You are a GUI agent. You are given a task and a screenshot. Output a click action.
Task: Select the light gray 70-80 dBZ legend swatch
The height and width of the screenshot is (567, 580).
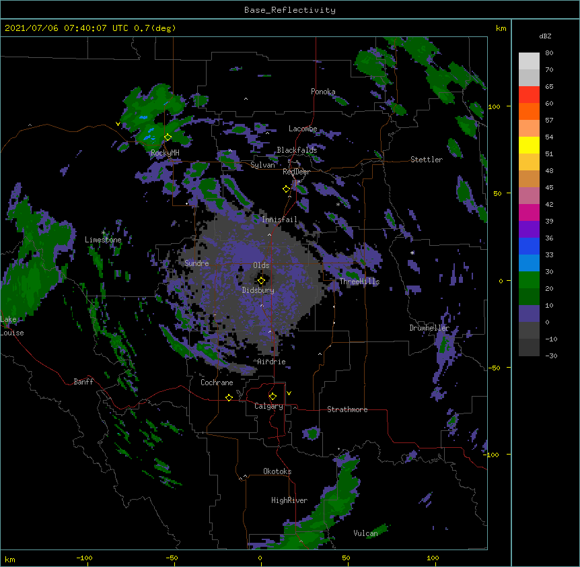coord(529,61)
